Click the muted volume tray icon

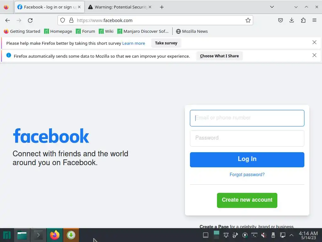click(x=264, y=235)
